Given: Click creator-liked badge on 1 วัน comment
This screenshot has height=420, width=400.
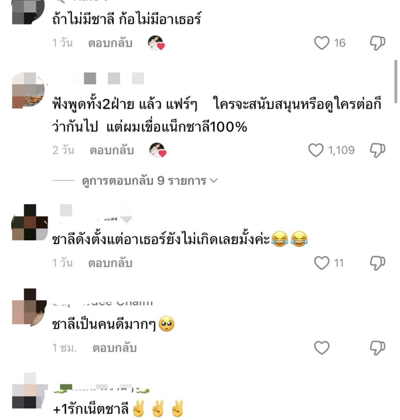Looking at the screenshot, I should [156, 43].
